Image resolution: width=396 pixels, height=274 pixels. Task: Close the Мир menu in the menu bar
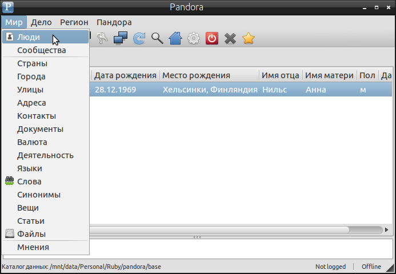14,22
